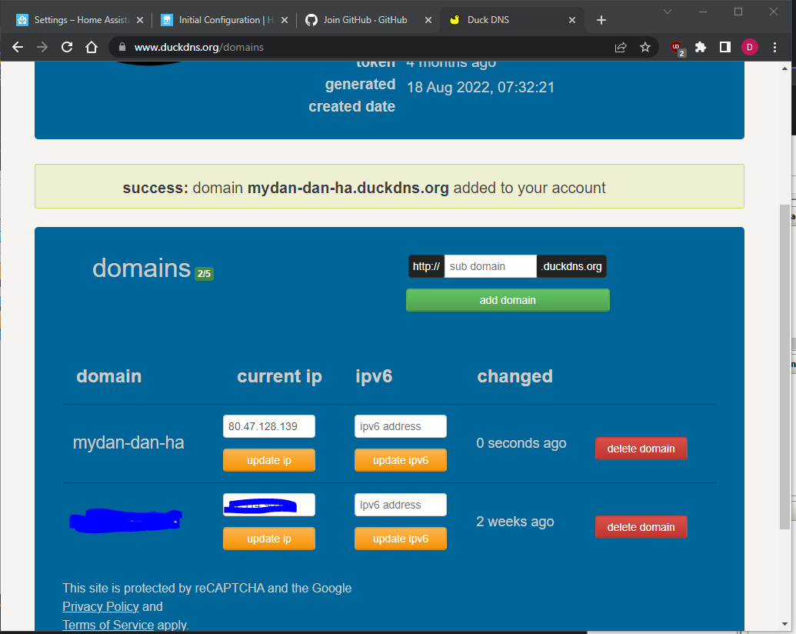Delete the mydan-dan-ha domain
The image size is (796, 634).
641,449
